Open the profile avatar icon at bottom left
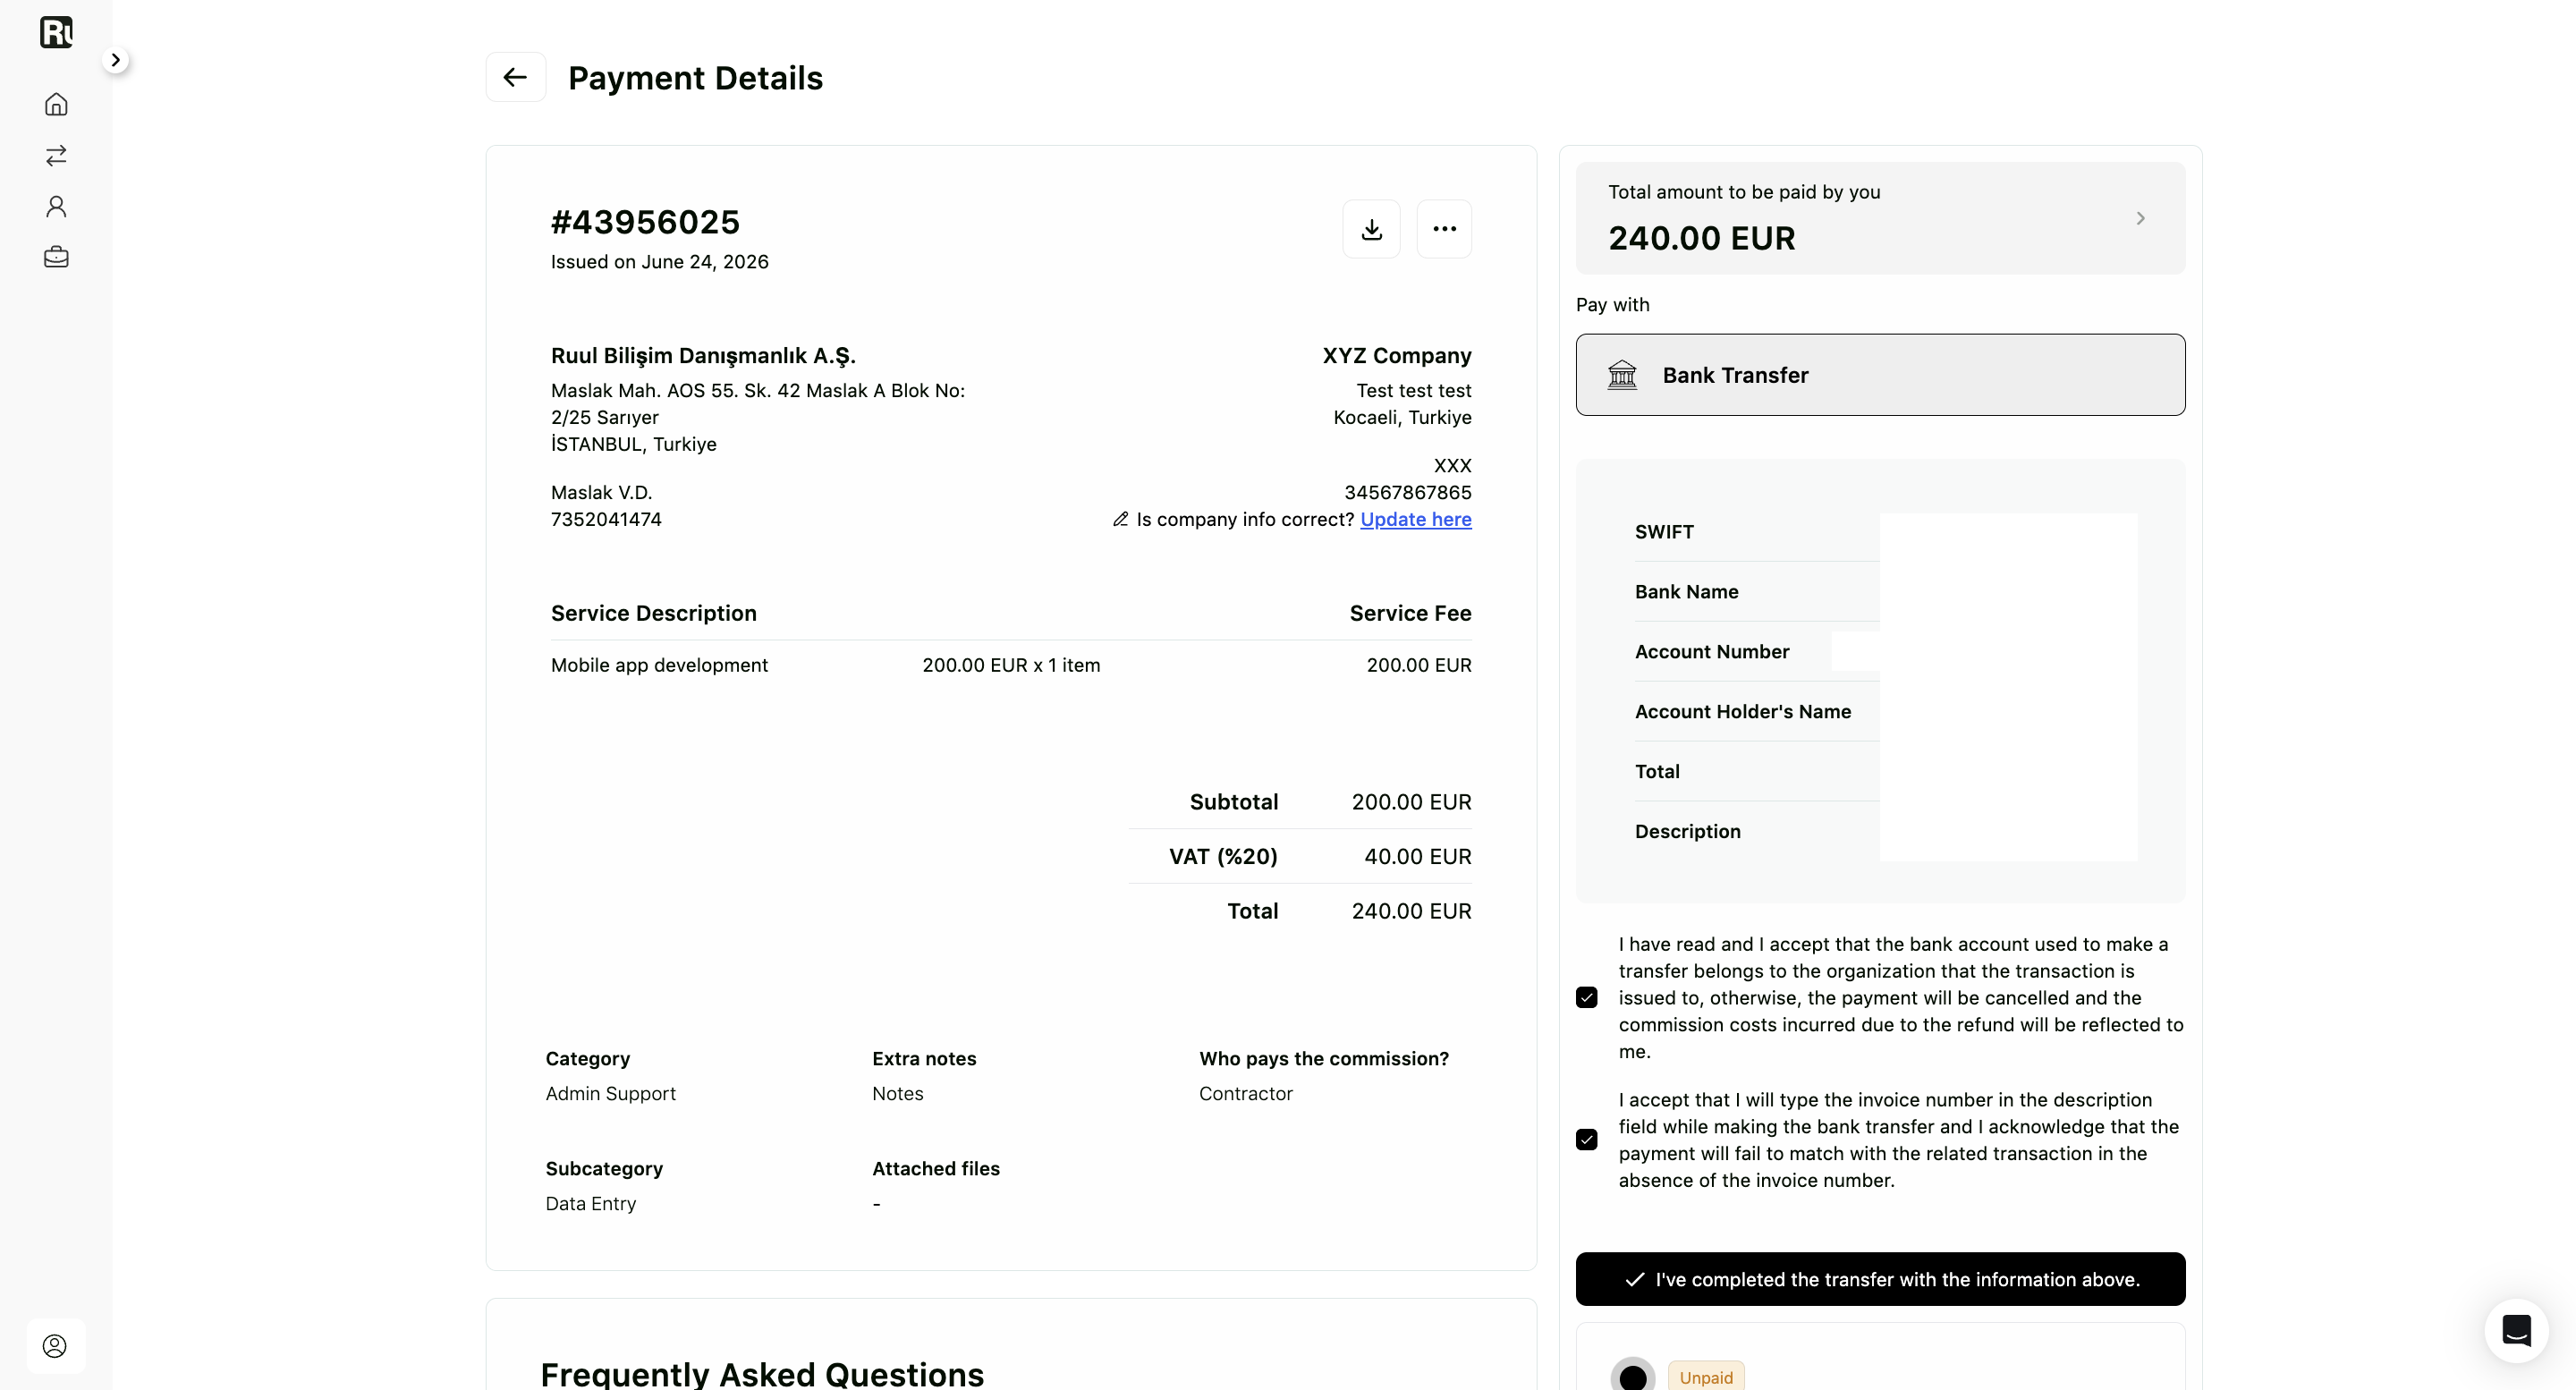 (55, 1346)
